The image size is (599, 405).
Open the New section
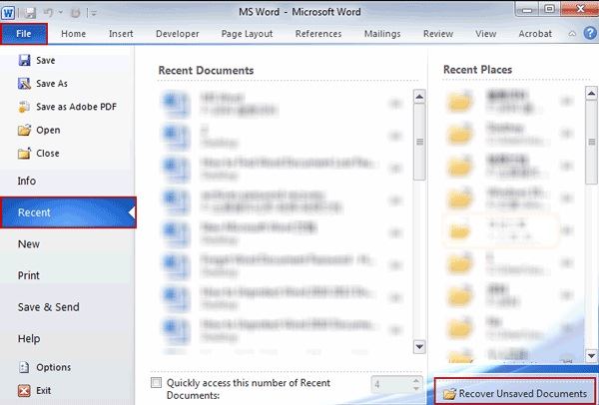pyautogui.click(x=29, y=244)
